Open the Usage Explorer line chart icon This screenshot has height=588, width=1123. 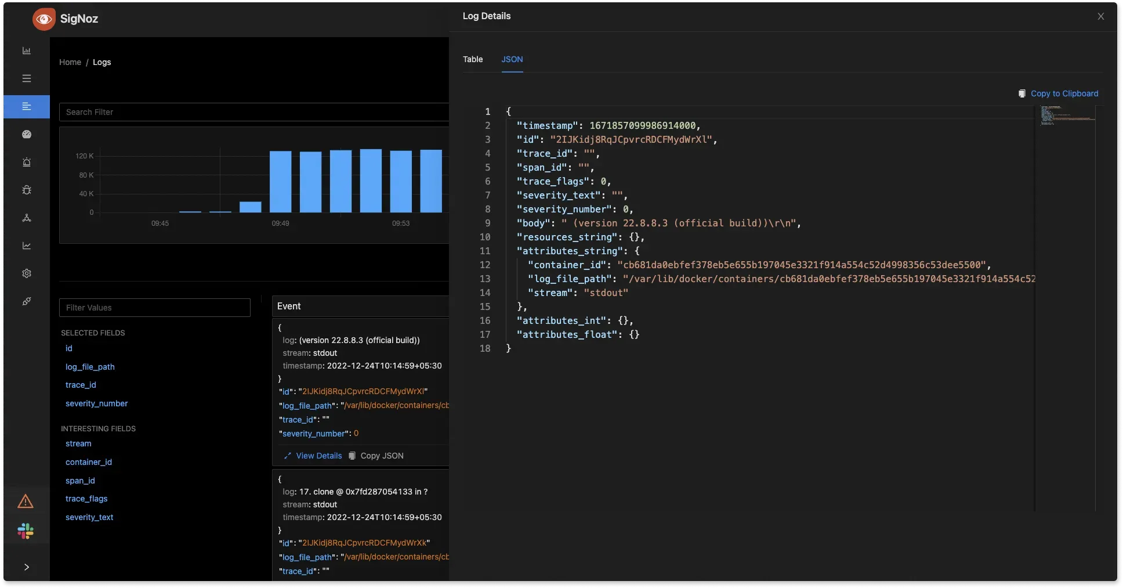tap(27, 246)
